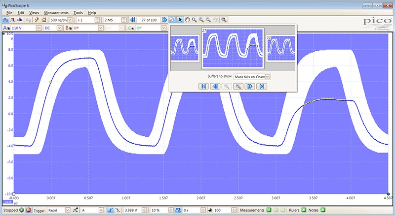This screenshot has height=216, width=395.
Task: Open the Tools menu
Action: click(x=78, y=12)
